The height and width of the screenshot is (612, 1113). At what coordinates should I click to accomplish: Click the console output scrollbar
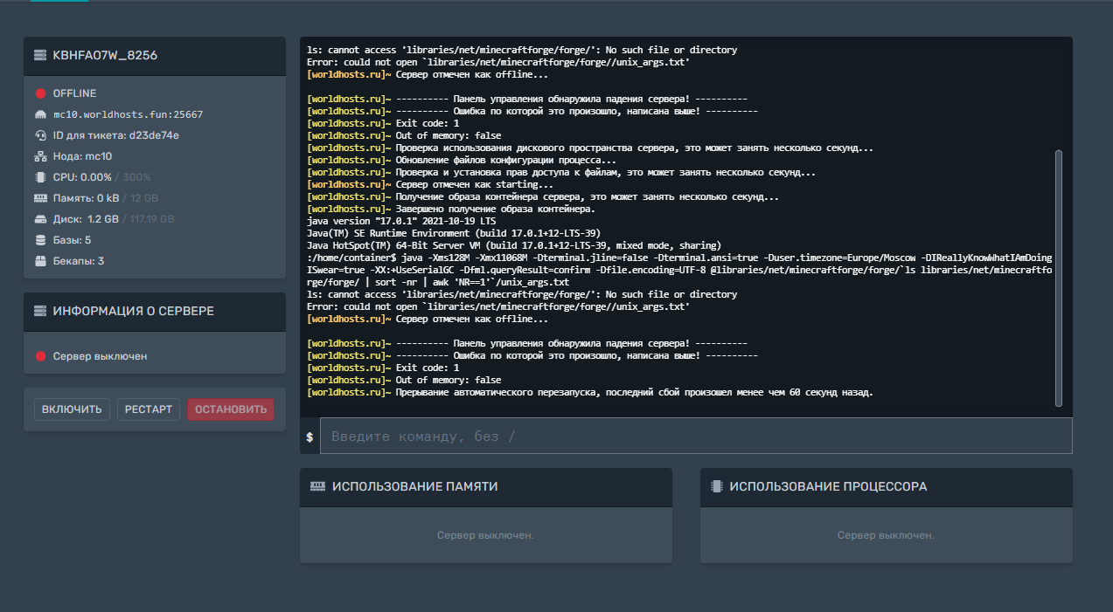1059,278
